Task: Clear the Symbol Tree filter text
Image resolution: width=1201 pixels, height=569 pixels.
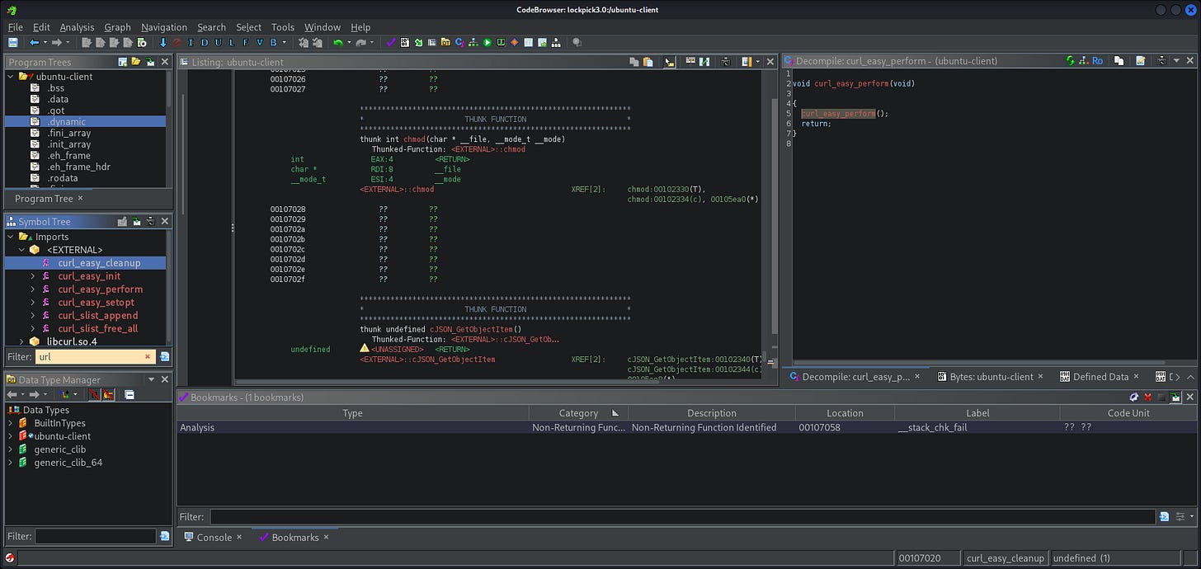Action: coord(148,357)
